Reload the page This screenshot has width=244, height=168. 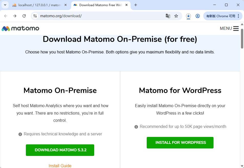pyautogui.click(x=24, y=16)
